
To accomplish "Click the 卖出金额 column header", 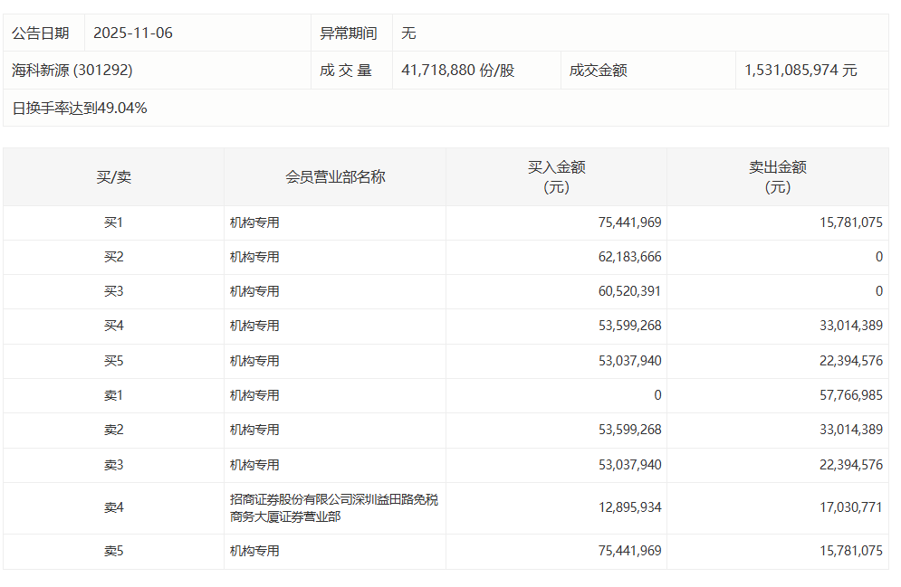I will (777, 176).
